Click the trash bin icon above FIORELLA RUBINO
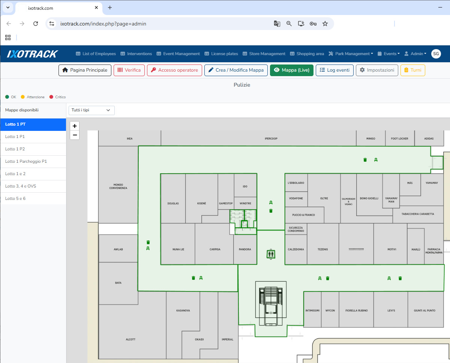Screen dimensions: 450x363 tap(328, 278)
